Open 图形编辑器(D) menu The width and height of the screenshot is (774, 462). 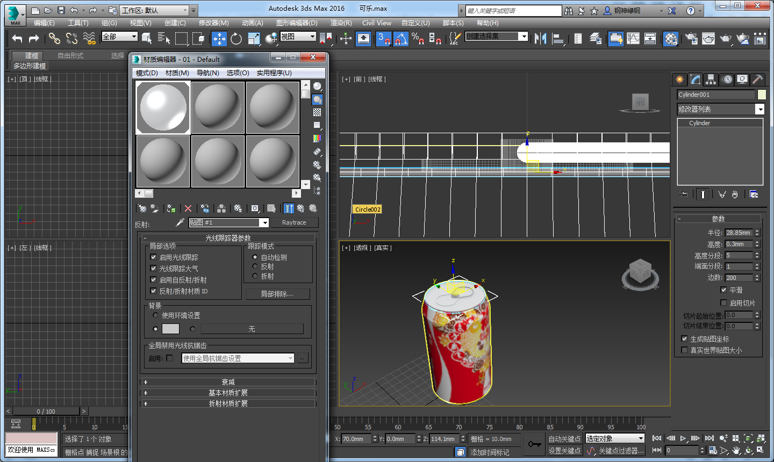[x=297, y=23]
